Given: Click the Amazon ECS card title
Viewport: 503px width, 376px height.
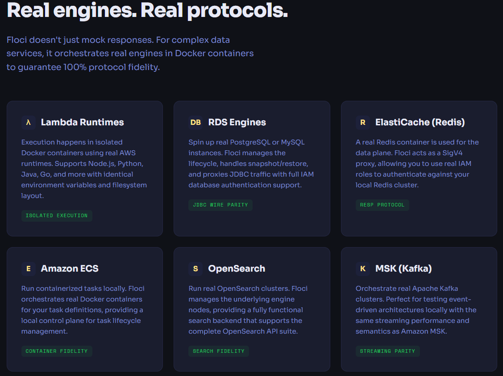Looking at the screenshot, I should click(x=70, y=269).
